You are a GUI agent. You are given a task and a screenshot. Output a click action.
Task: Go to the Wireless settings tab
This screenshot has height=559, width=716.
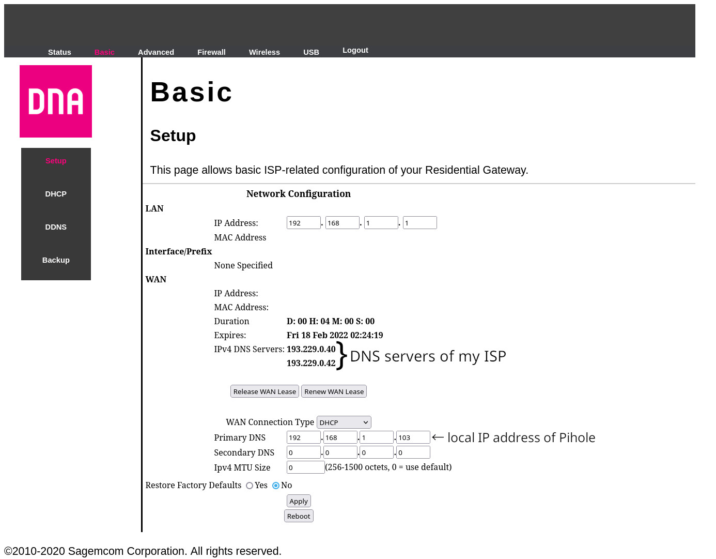(x=264, y=52)
